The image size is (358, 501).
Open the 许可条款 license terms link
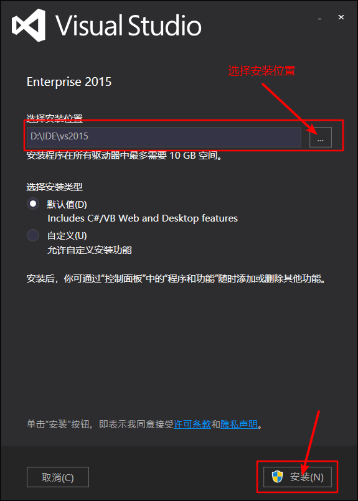(192, 424)
